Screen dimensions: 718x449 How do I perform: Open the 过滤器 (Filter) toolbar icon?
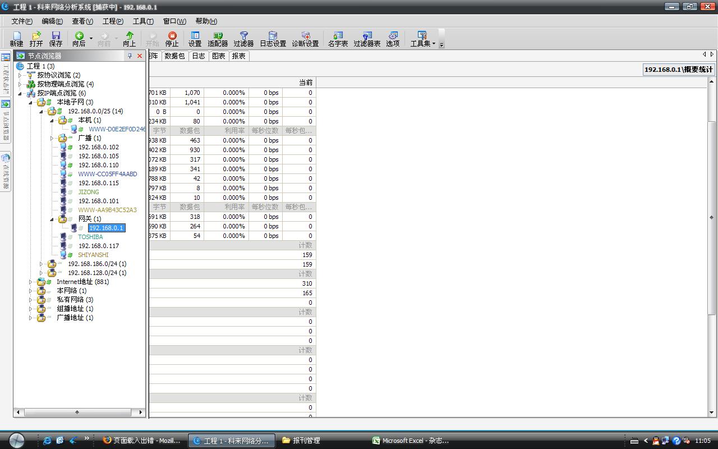click(x=243, y=39)
